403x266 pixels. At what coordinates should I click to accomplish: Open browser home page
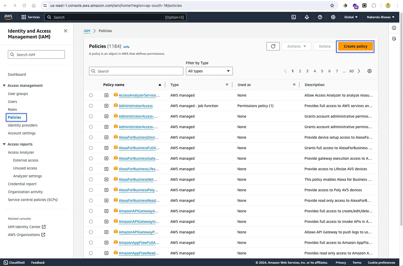point(34,6)
